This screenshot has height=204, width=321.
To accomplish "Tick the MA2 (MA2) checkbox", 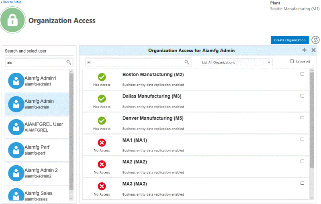I will tap(302, 161).
